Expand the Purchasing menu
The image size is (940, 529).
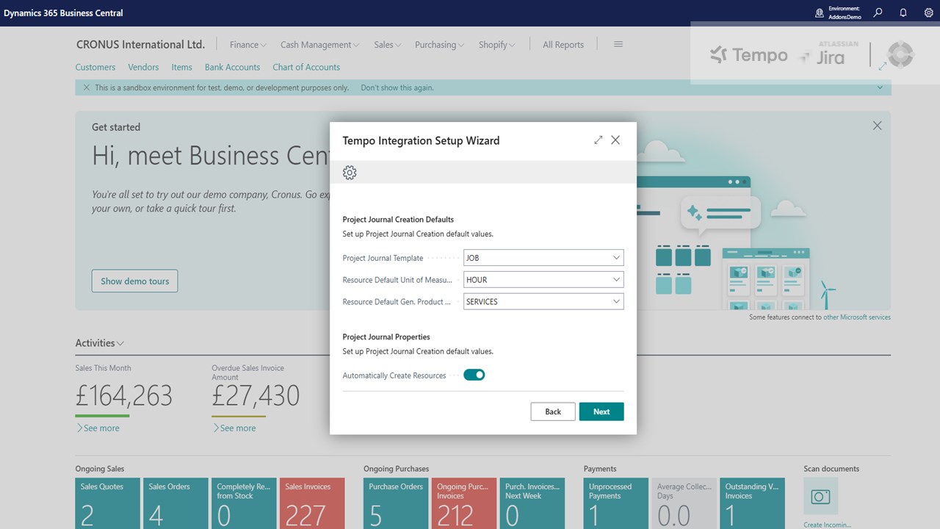coord(439,45)
